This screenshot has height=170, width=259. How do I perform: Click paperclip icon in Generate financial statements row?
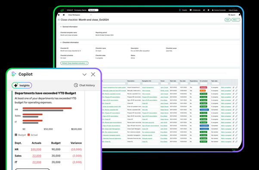point(233,139)
